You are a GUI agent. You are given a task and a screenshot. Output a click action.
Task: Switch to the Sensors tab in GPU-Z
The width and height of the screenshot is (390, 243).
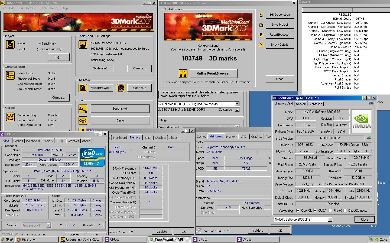(301, 104)
